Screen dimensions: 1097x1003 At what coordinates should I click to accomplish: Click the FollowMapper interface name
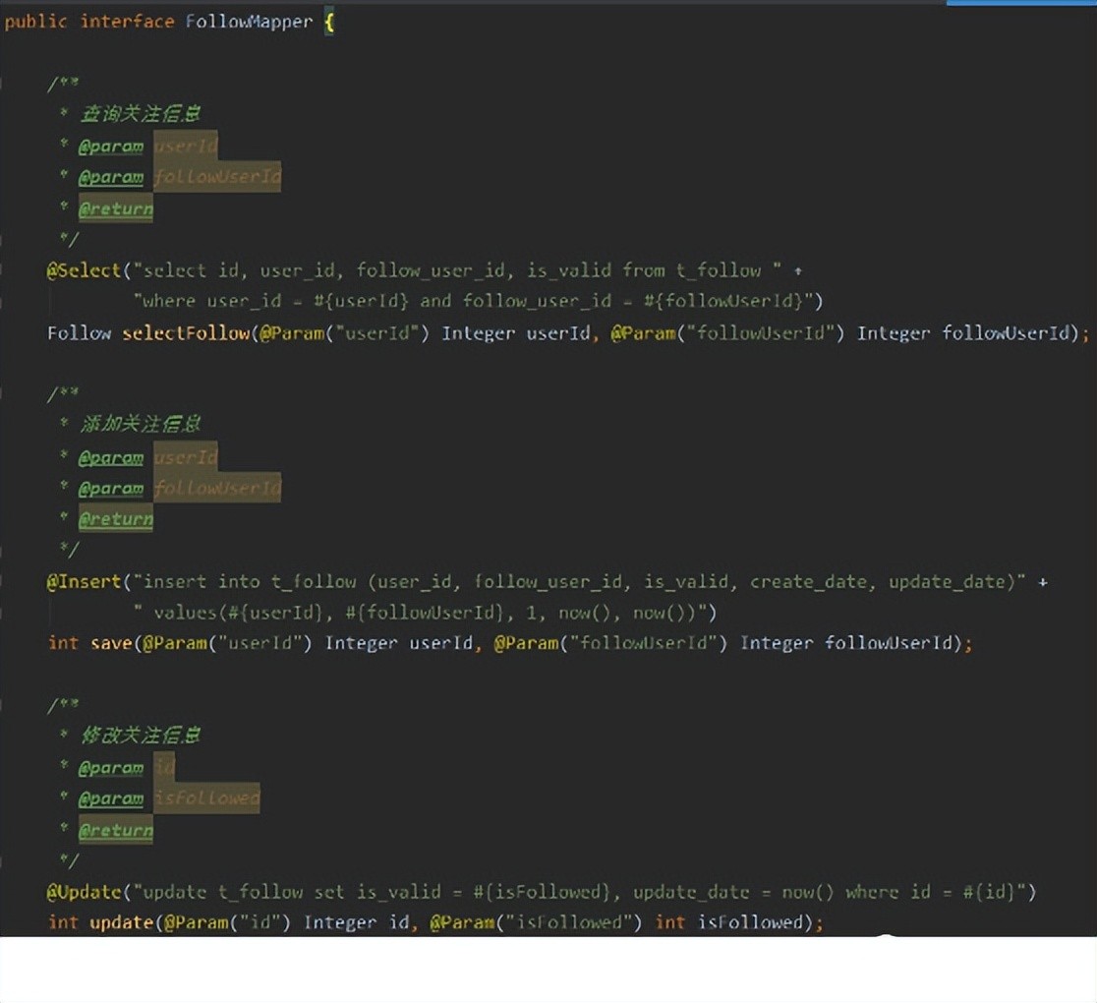coord(248,22)
